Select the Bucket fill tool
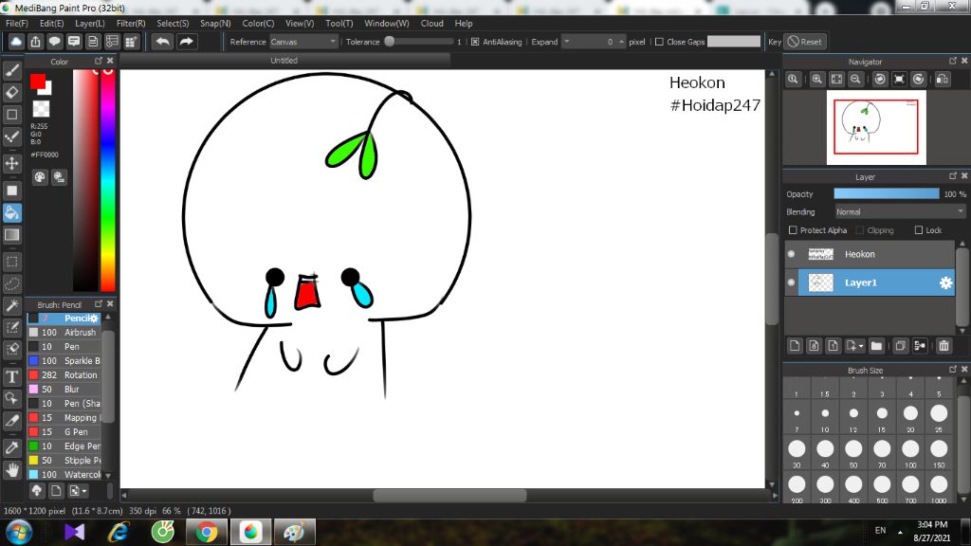971x546 pixels. (11, 213)
